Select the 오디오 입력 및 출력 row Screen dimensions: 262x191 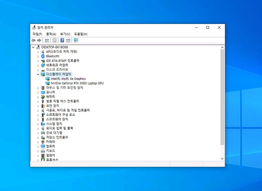[60, 128]
